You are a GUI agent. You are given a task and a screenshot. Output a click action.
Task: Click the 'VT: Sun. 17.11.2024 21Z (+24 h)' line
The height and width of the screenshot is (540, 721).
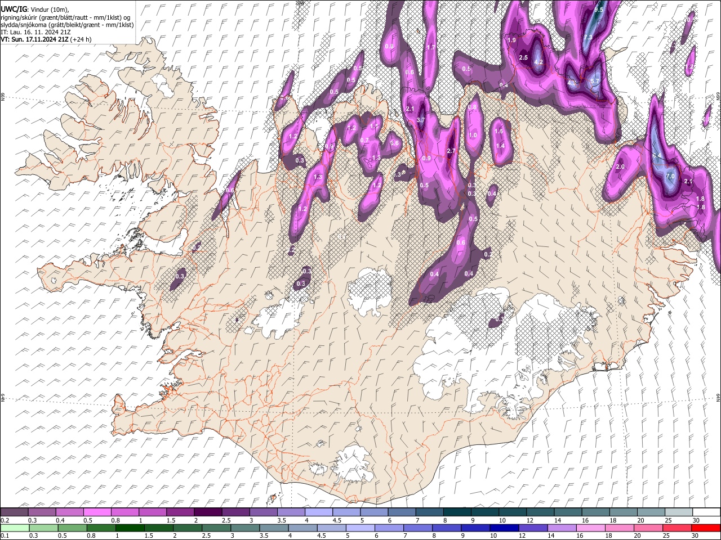point(46,39)
